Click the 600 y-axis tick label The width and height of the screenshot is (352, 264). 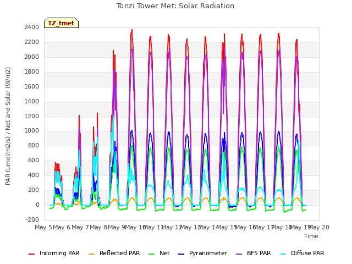(x=34, y=160)
